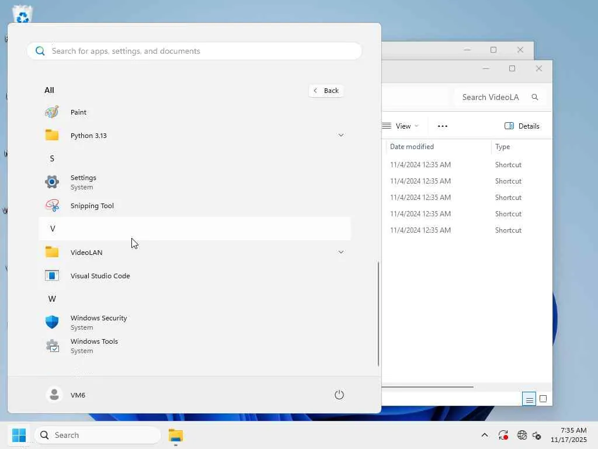Click the taskbar Search box
The width and height of the screenshot is (598, 449).
[x=98, y=435]
